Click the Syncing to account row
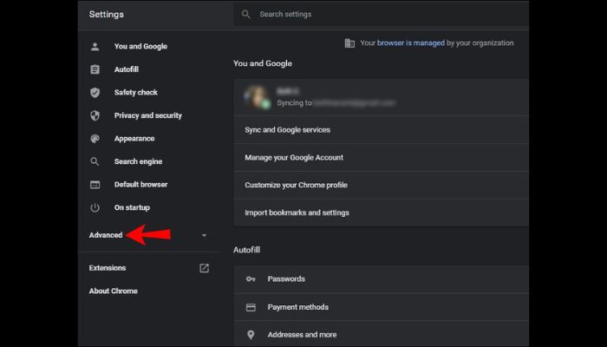The height and width of the screenshot is (347, 607). (382, 97)
